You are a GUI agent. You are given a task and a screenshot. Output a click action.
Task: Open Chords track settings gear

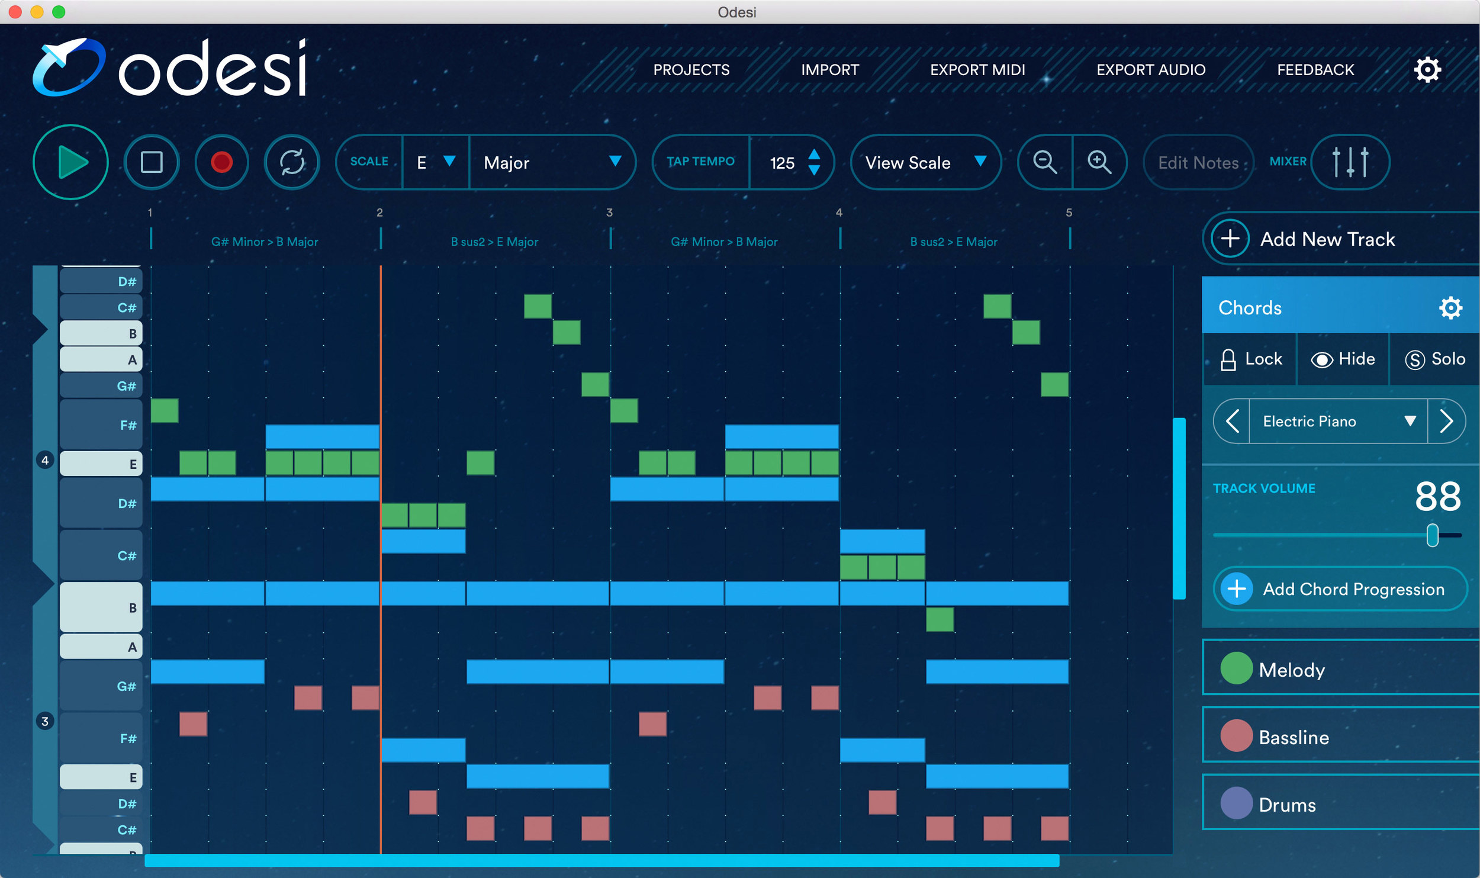pyautogui.click(x=1450, y=308)
